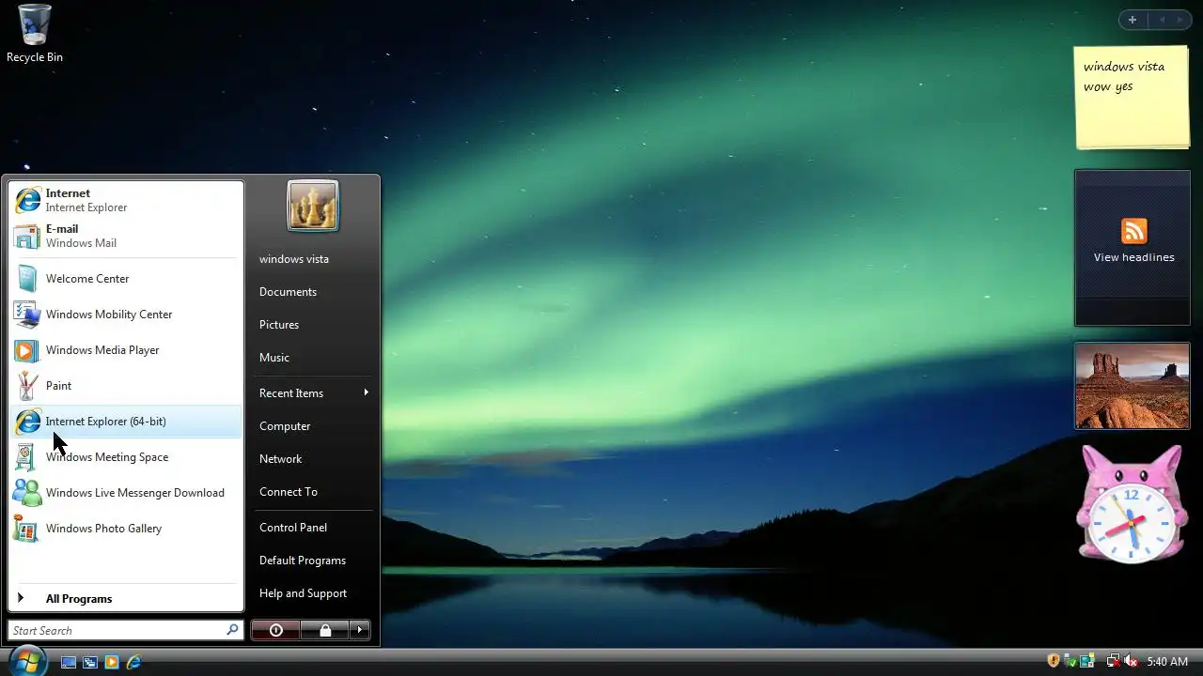Viewport: 1203px width, 676px height.
Task: Click the power button in Start menu
Action: [x=276, y=630]
